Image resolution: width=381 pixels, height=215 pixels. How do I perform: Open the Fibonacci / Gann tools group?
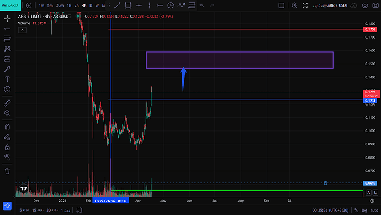point(7,39)
